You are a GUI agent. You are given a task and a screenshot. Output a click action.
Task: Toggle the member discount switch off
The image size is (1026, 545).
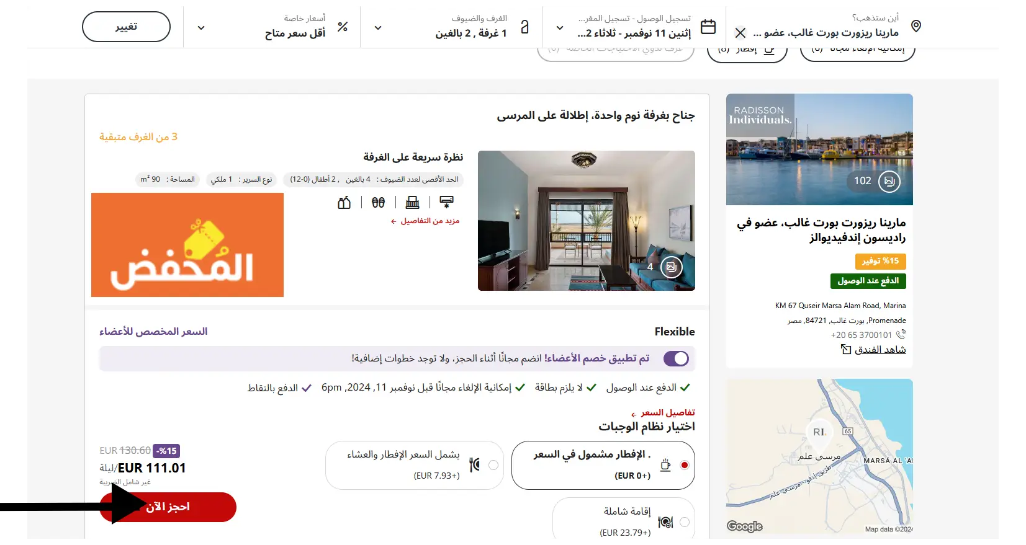coord(676,358)
